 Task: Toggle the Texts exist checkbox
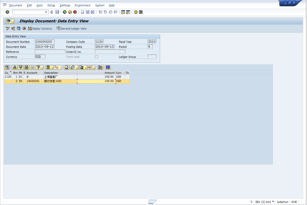pos(96,57)
